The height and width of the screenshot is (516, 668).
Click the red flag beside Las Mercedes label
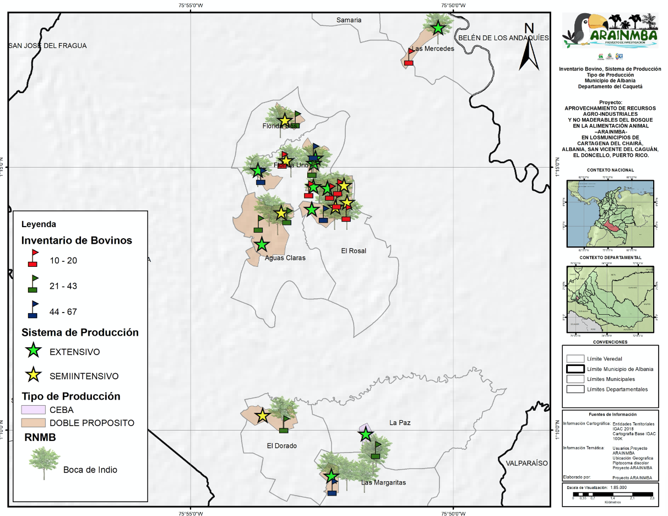pyautogui.click(x=409, y=57)
